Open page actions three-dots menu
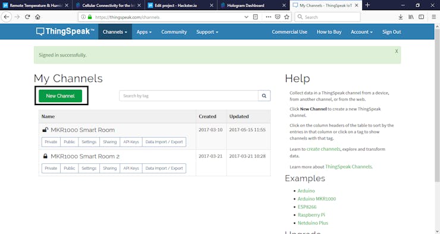The width and height of the screenshot is (440, 234). (269, 17)
